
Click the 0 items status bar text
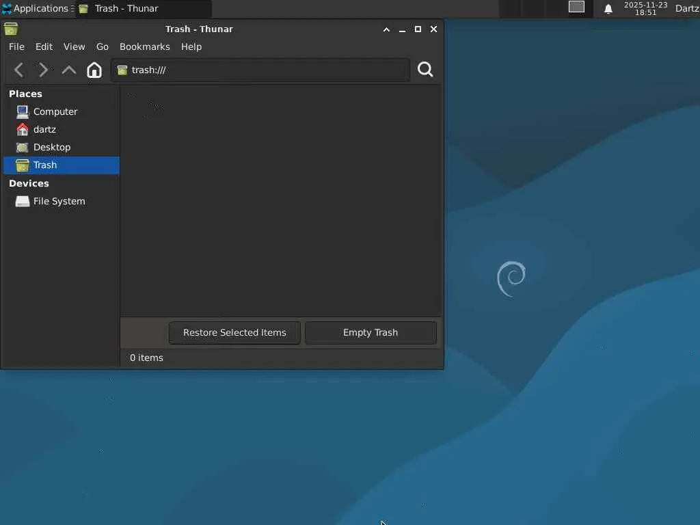(146, 358)
